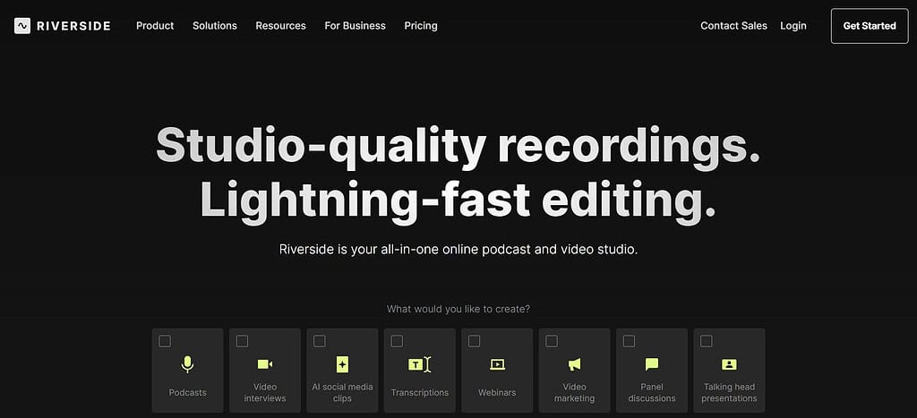Tick the AI social media clips checkbox

[x=320, y=341]
